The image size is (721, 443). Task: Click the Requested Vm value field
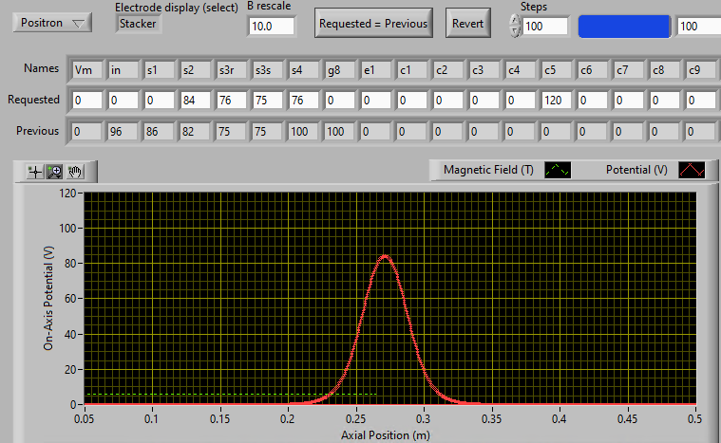87,100
